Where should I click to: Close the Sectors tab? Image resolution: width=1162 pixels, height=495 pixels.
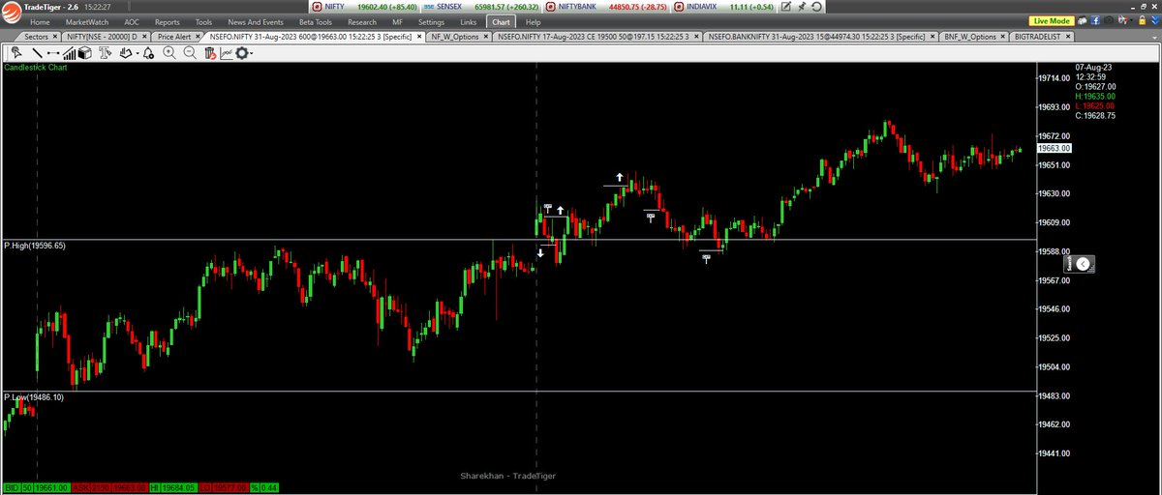[x=54, y=37]
